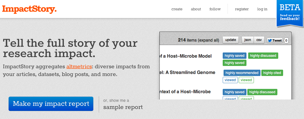Click the ImpactStory logo
This screenshot has width=304, height=119.
tap(29, 9)
